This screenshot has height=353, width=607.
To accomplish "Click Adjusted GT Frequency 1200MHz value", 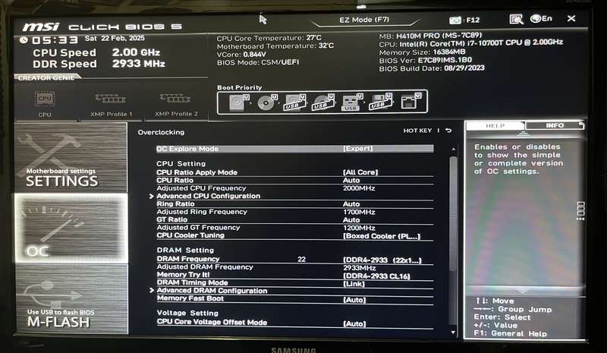I will pos(359,228).
